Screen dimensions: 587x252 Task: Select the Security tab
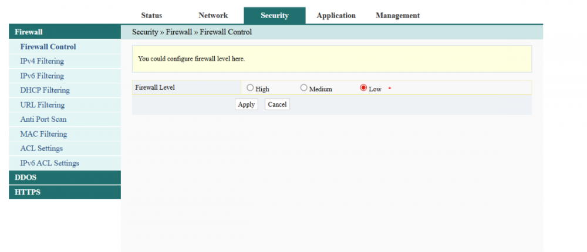274,16
